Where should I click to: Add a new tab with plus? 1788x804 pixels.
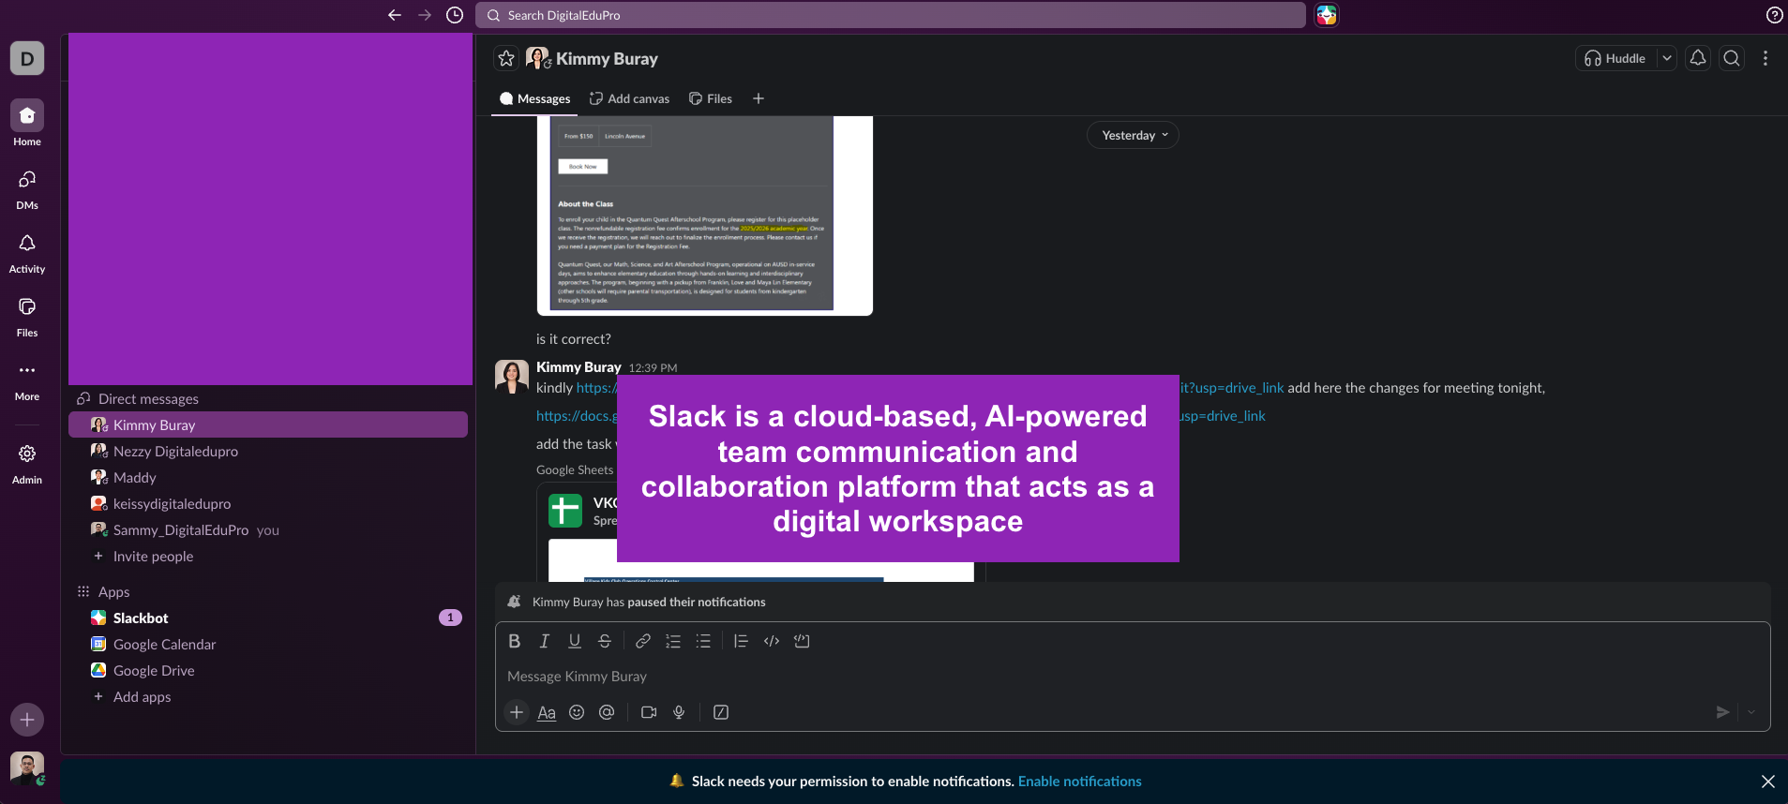pyautogui.click(x=759, y=98)
